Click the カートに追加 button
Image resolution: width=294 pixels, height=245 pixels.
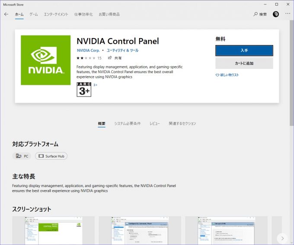[244, 63]
